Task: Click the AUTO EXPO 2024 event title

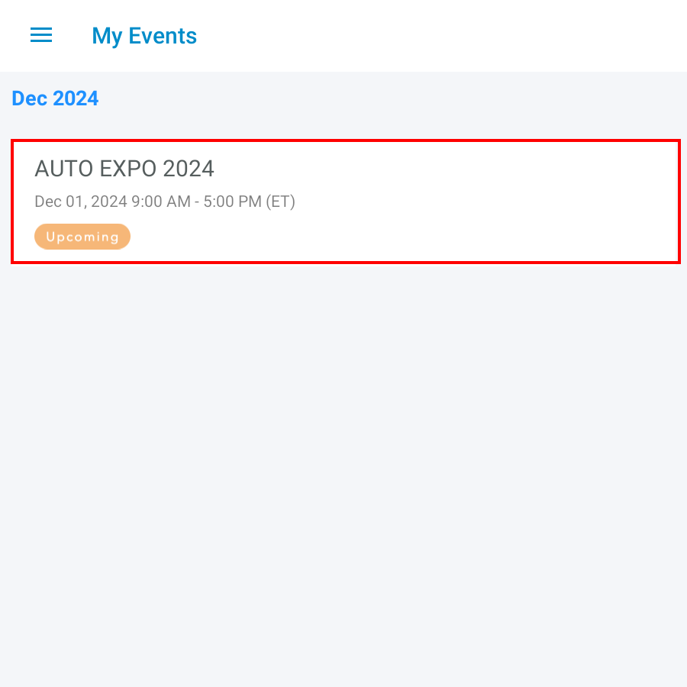Action: click(124, 169)
